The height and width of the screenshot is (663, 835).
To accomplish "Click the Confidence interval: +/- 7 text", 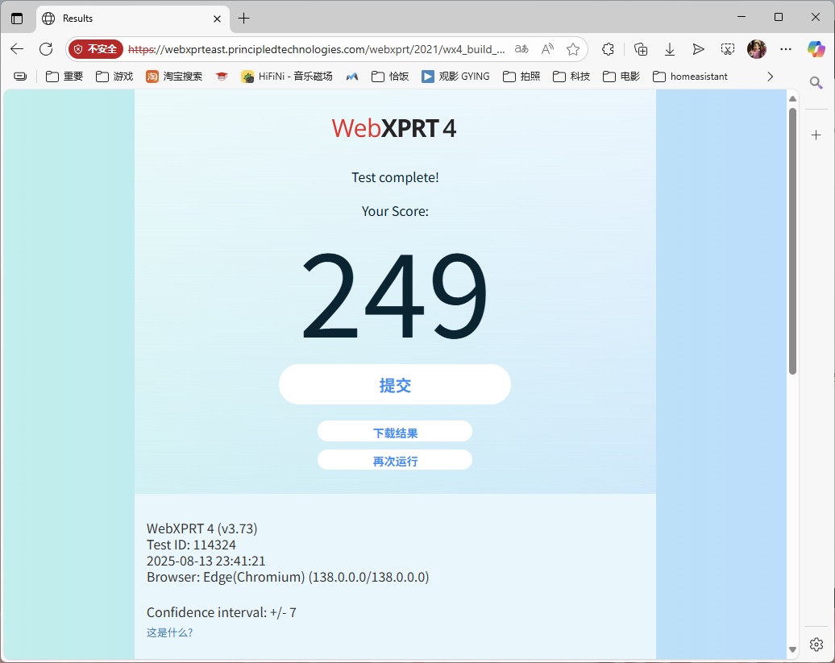I will pos(222,612).
